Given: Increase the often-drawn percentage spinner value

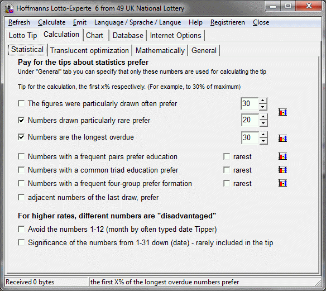Looking at the screenshot, I should 263,101.
